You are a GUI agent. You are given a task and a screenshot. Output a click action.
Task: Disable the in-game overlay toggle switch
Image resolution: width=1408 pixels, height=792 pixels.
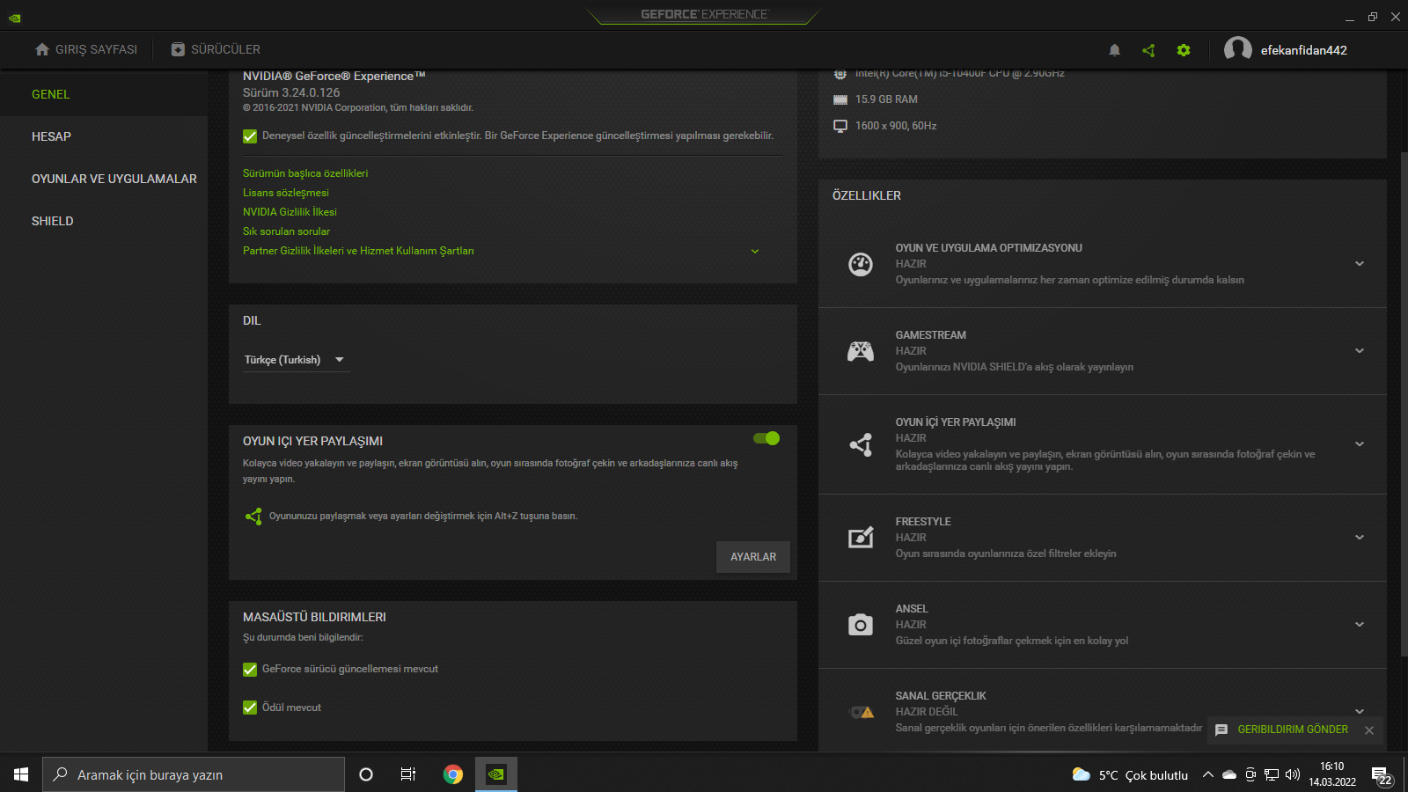[x=766, y=438]
